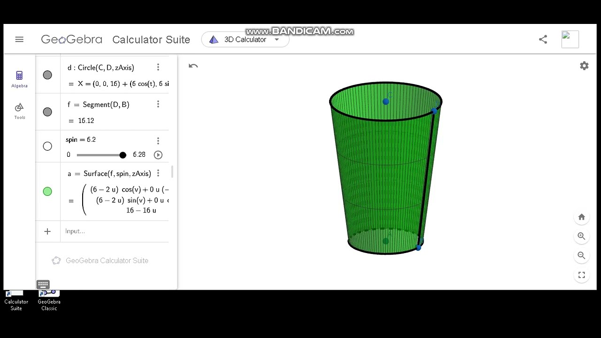Click the spin = 6.2 label
The width and height of the screenshot is (601, 338).
point(81,139)
